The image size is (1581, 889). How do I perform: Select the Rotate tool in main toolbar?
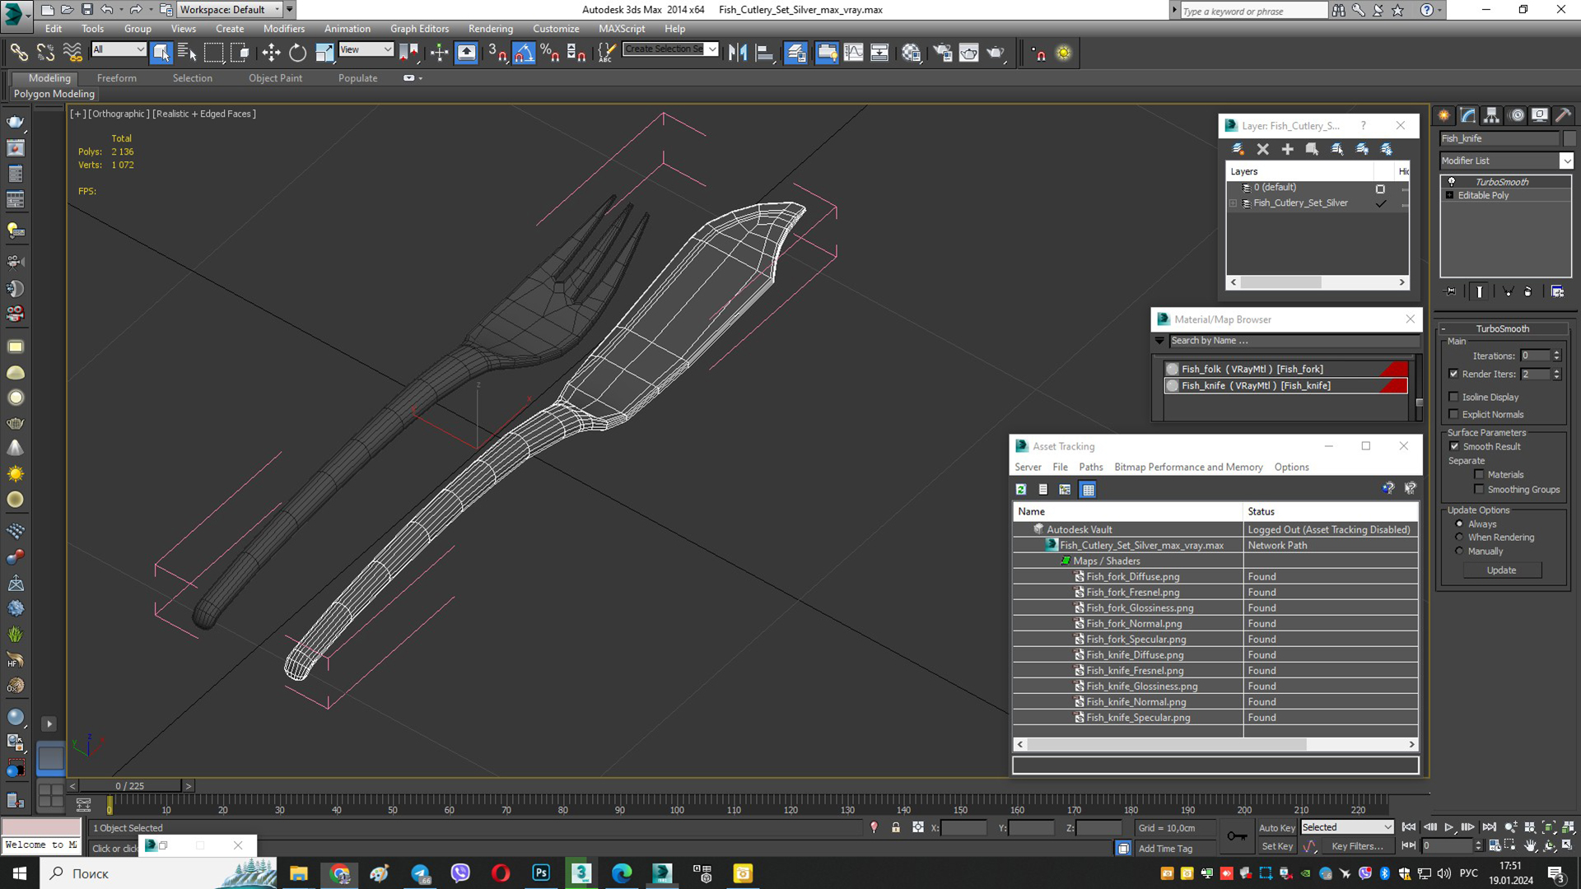[x=297, y=53]
